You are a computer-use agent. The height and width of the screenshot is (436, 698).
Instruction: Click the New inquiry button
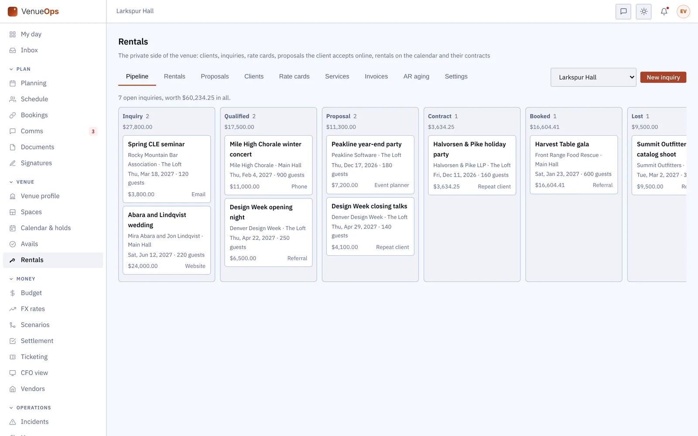click(x=663, y=77)
